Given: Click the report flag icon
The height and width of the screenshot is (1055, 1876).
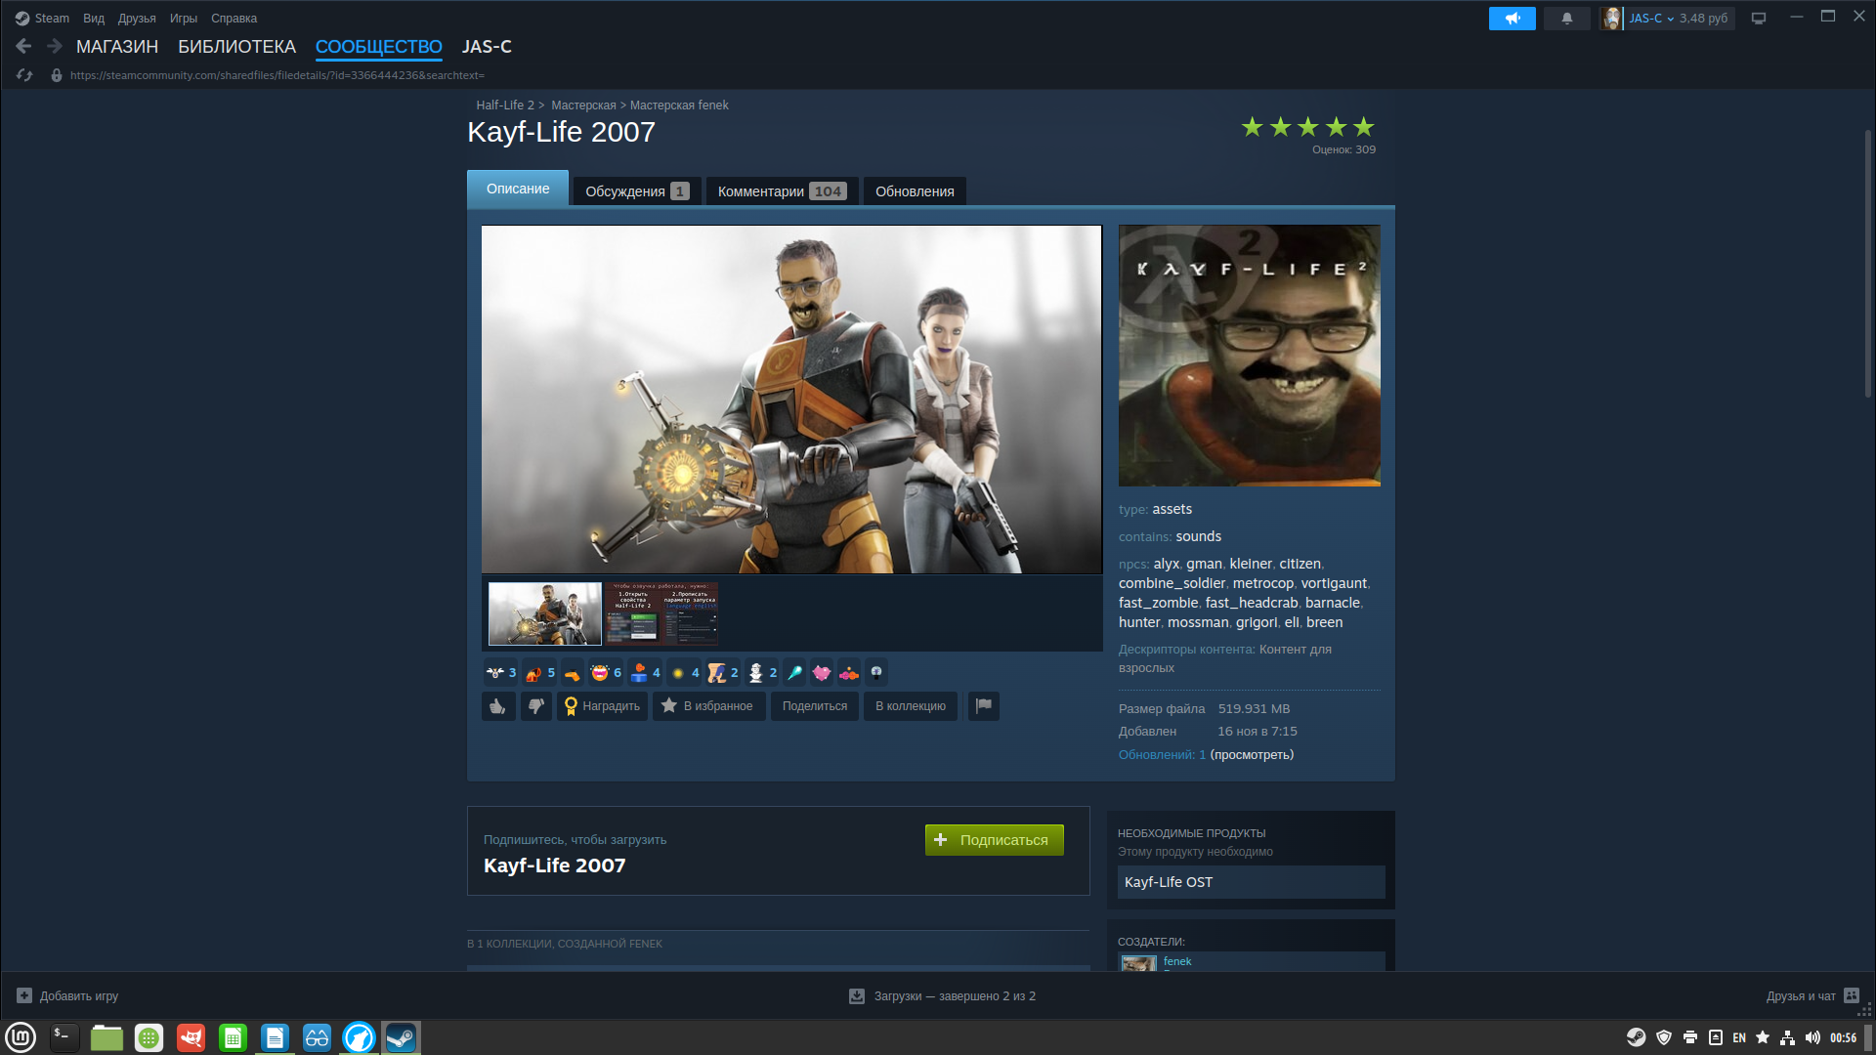Looking at the screenshot, I should (983, 705).
